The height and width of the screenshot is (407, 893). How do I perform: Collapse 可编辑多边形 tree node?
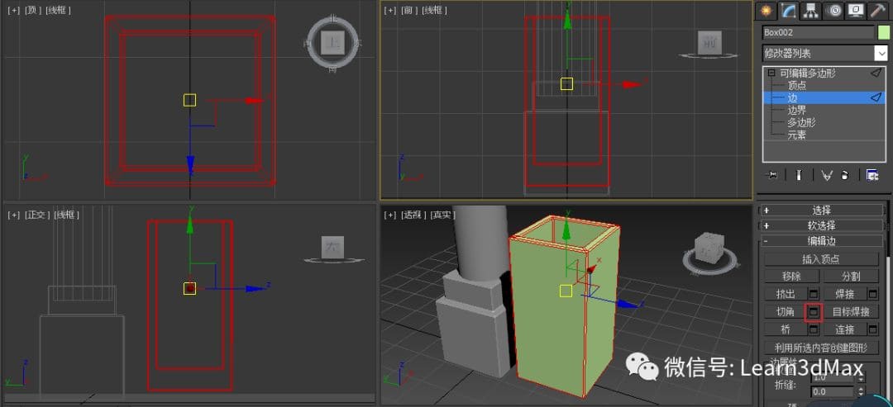tap(771, 73)
